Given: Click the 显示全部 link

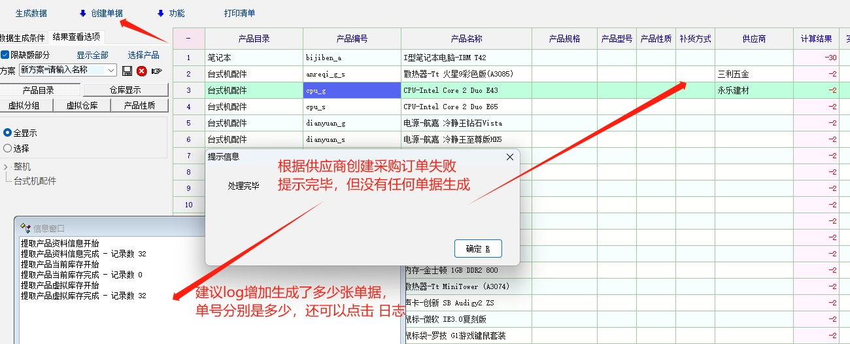Looking at the screenshot, I should pos(92,55).
